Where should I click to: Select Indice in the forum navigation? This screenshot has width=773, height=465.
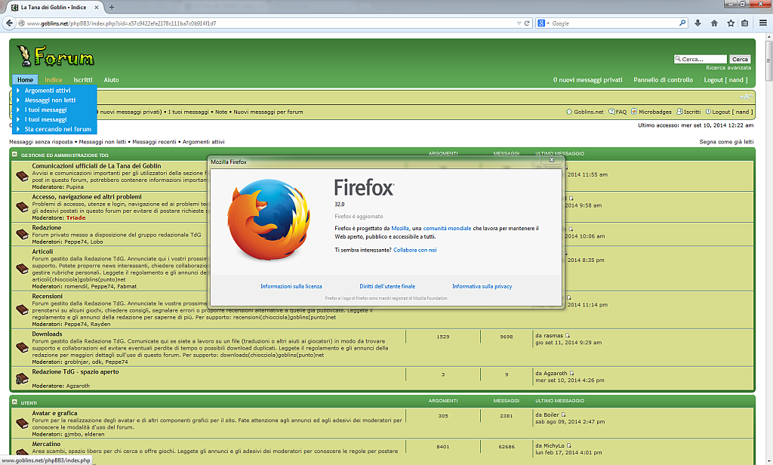(x=54, y=80)
